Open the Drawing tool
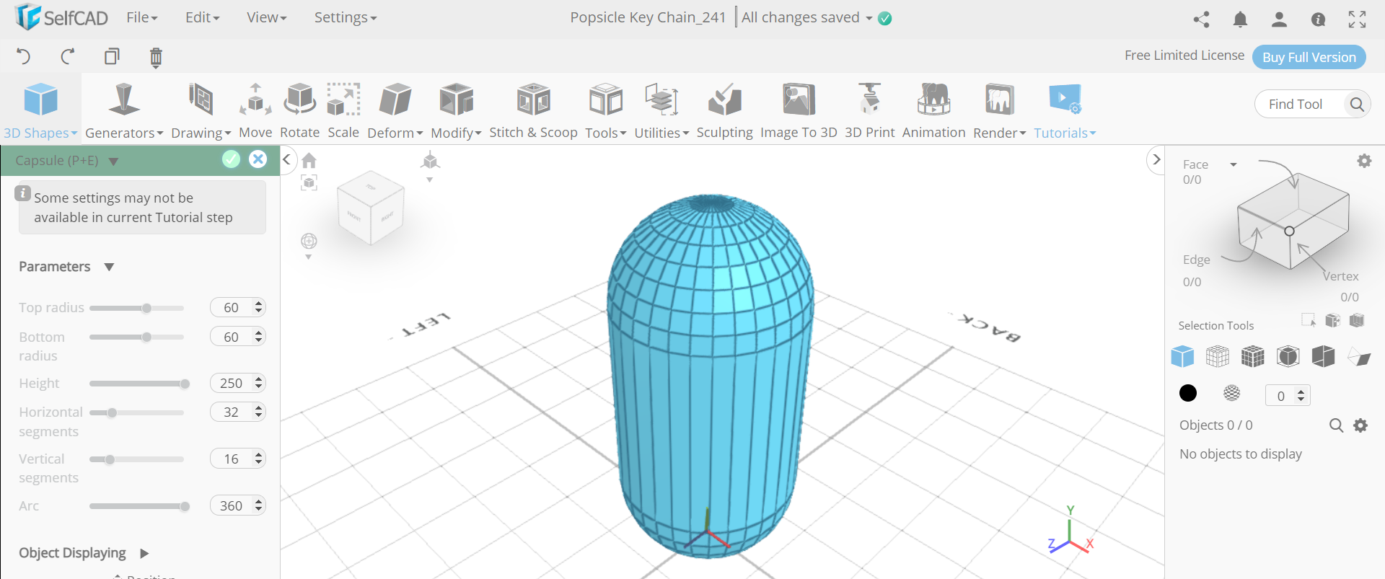This screenshot has width=1385, height=579. pos(201,110)
